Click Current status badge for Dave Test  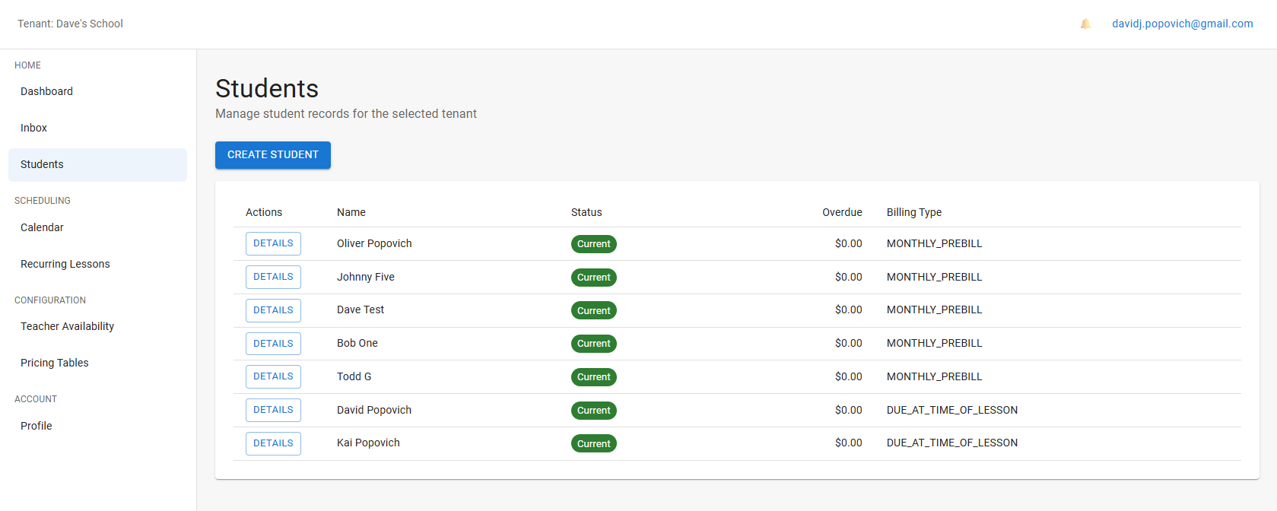point(594,310)
